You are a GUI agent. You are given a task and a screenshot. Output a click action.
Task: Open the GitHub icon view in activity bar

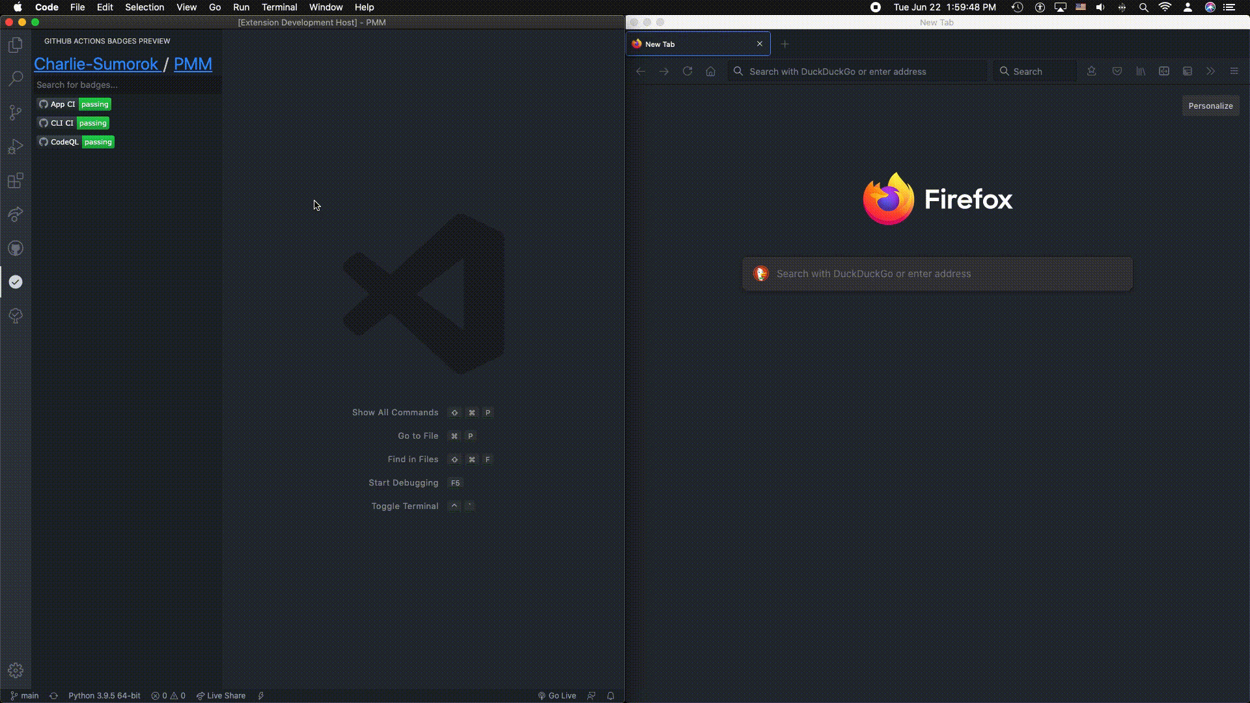[16, 248]
